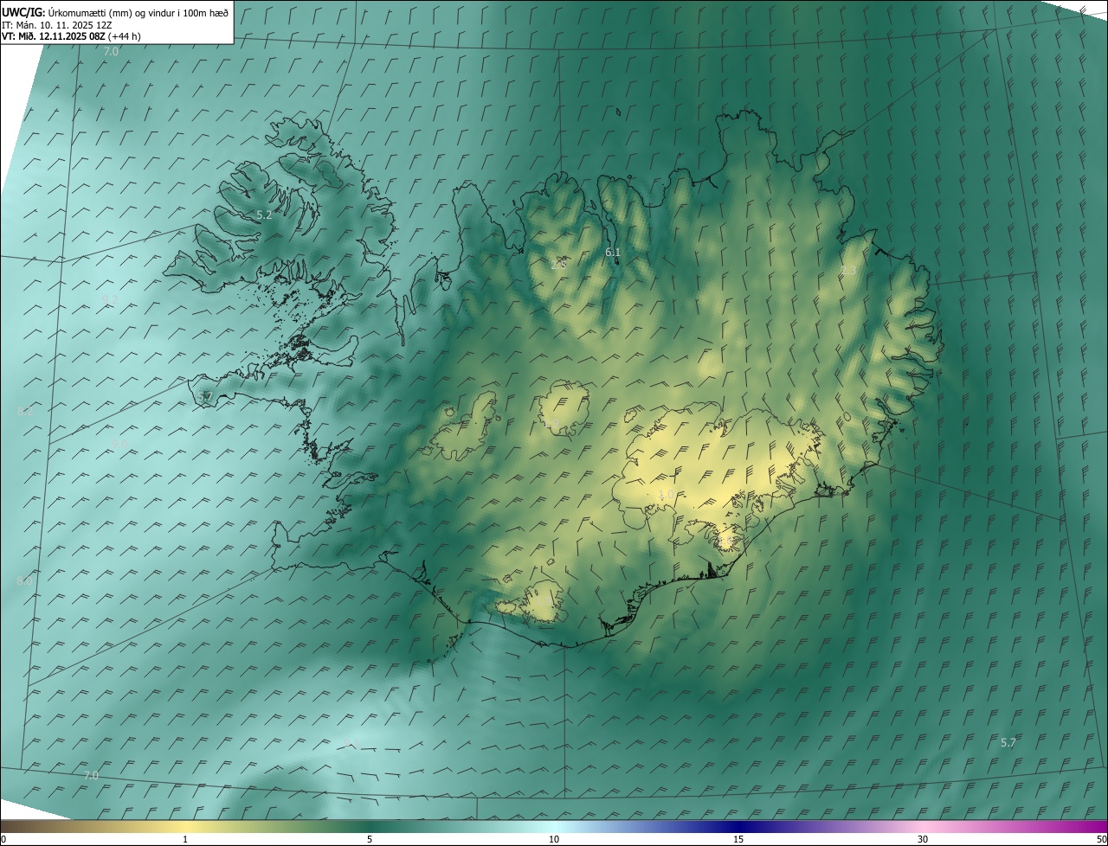Viewport: 1108px width, 846px height.
Task: Select the 8.0 value label over the ocean
Action: click(x=24, y=580)
